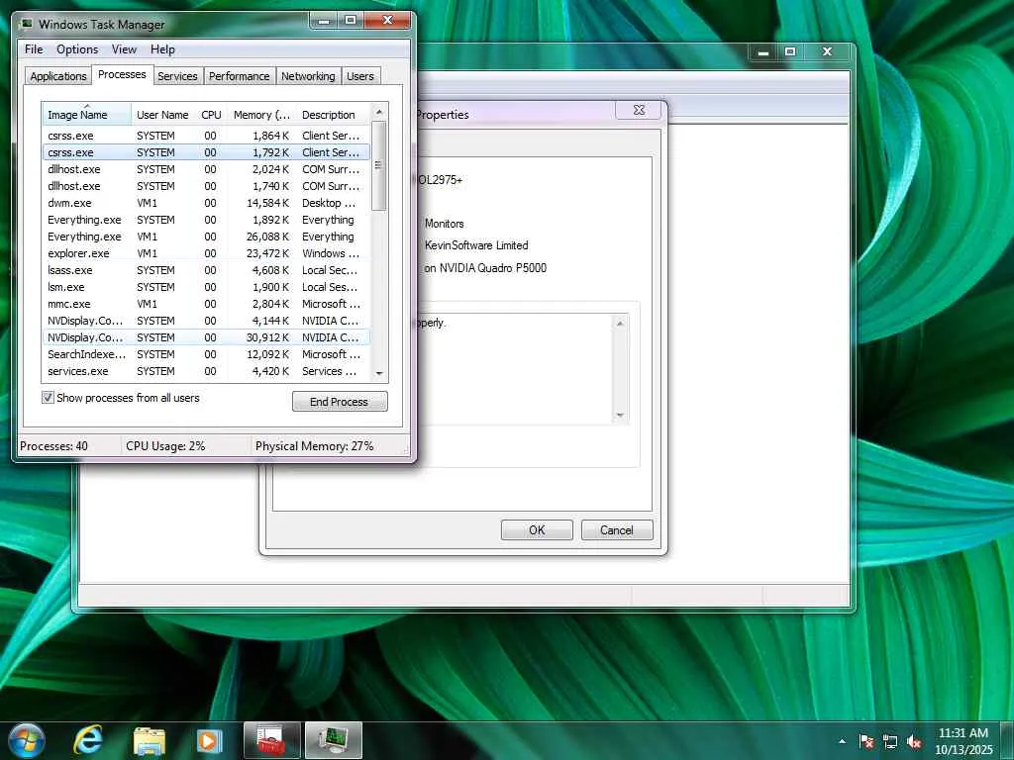The height and width of the screenshot is (760, 1014).
Task: Open the File menu
Action: point(34,49)
